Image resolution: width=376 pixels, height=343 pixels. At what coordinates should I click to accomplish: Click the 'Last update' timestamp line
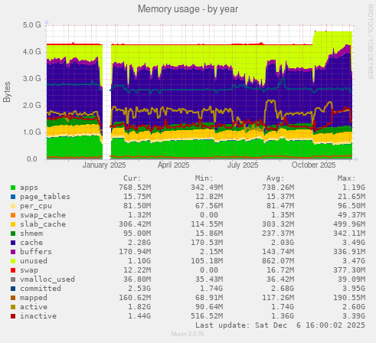tap(280, 325)
